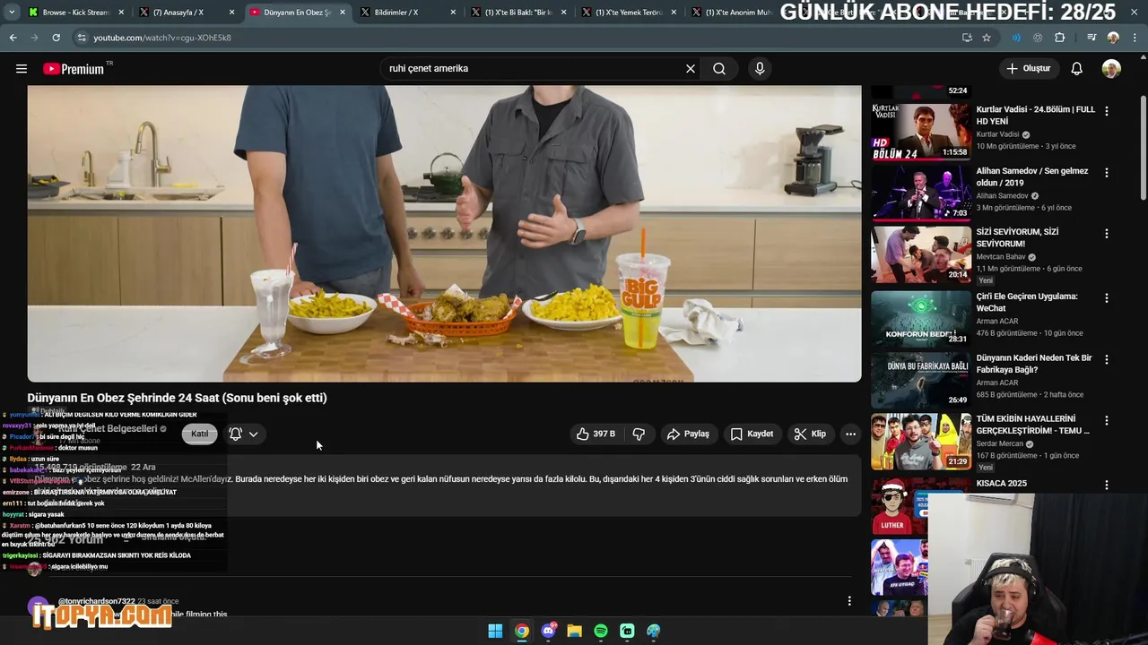This screenshot has height=645, width=1148.
Task: Clear the search box text
Action: tap(691, 69)
